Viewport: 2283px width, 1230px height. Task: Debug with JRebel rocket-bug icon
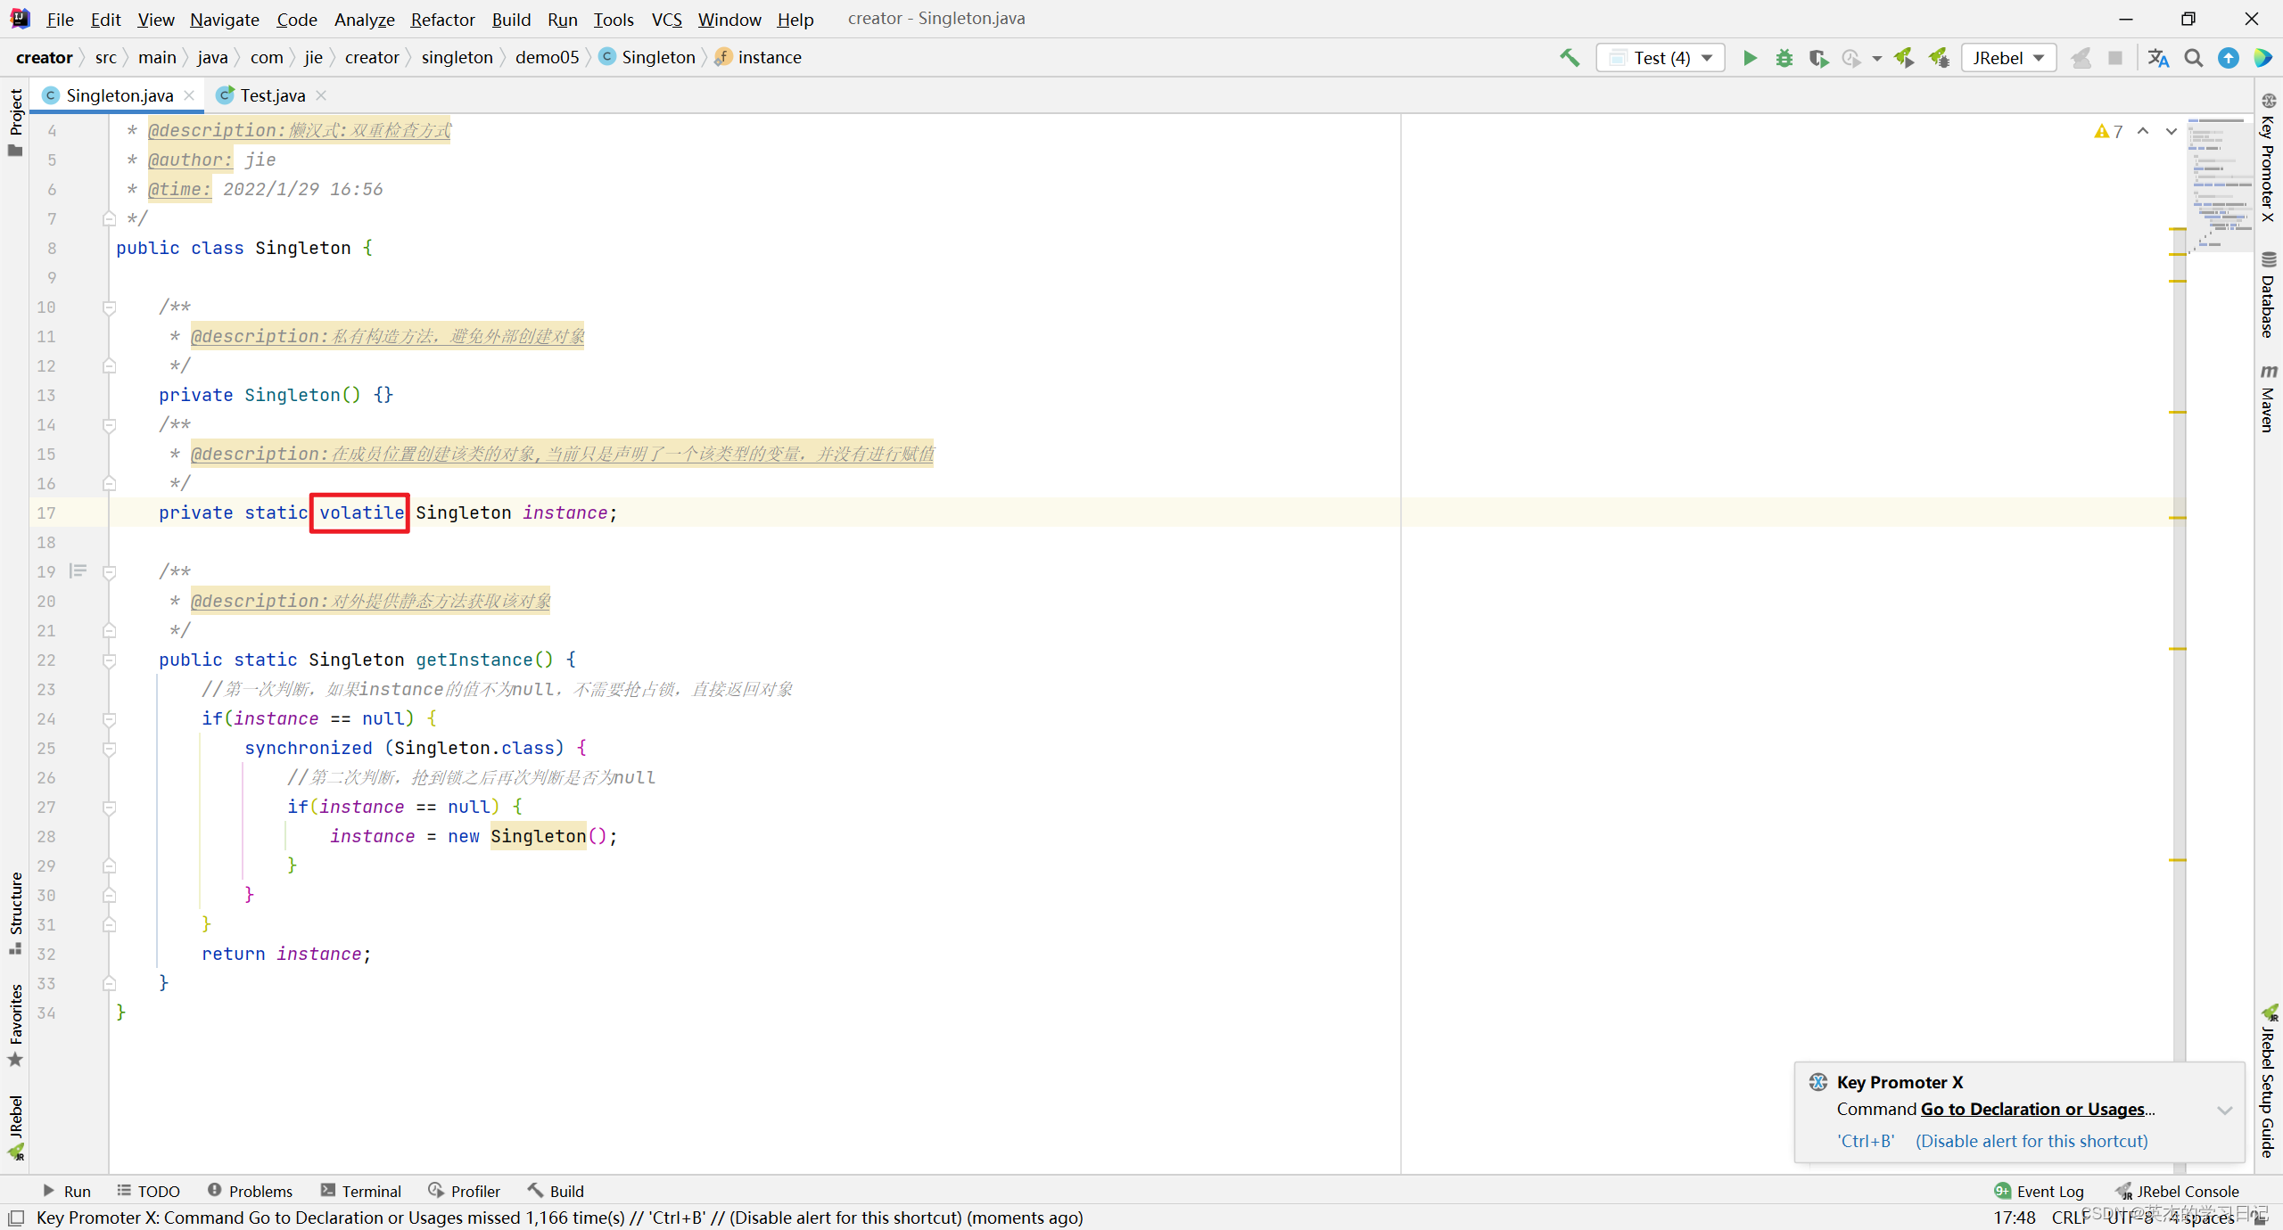point(1939,58)
